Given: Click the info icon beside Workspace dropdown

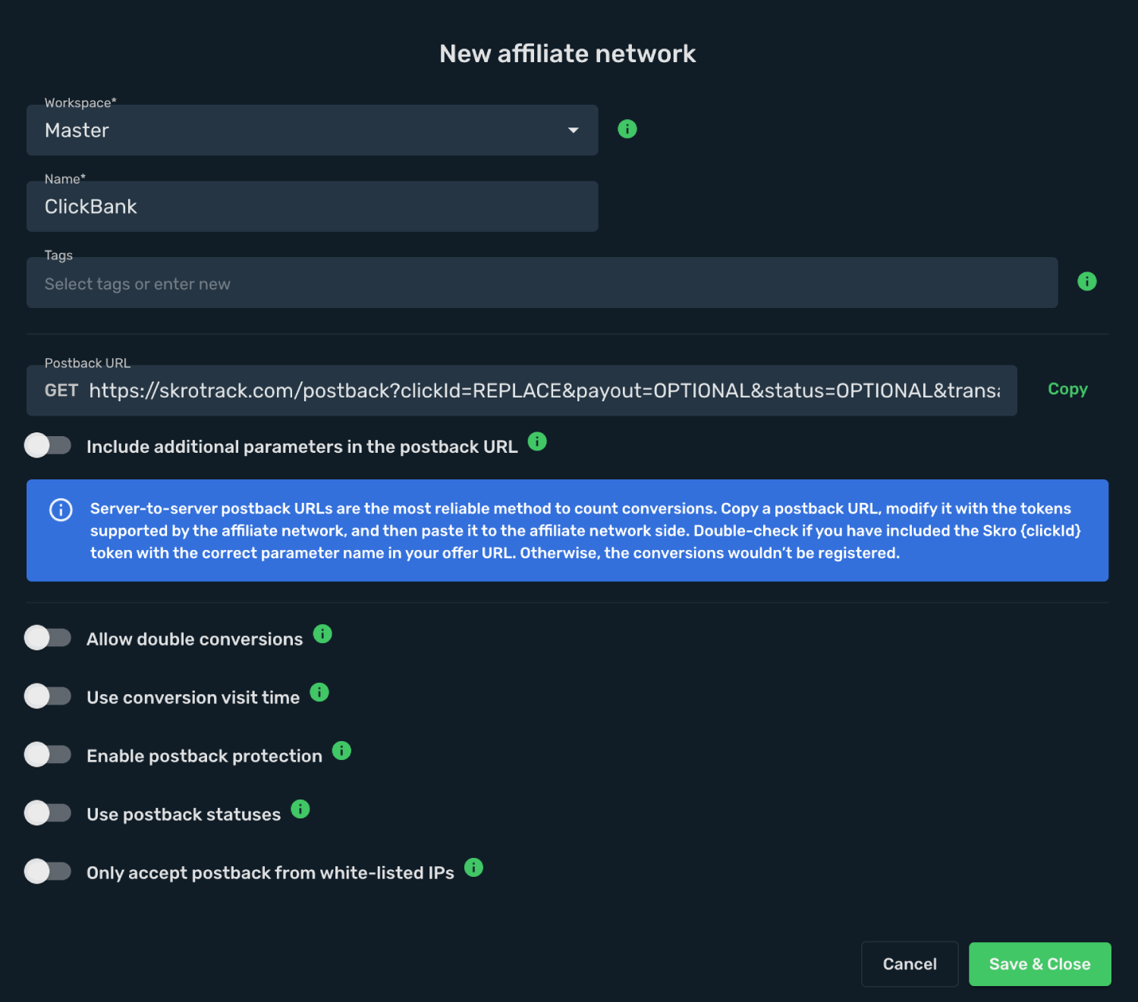Looking at the screenshot, I should pyautogui.click(x=627, y=129).
